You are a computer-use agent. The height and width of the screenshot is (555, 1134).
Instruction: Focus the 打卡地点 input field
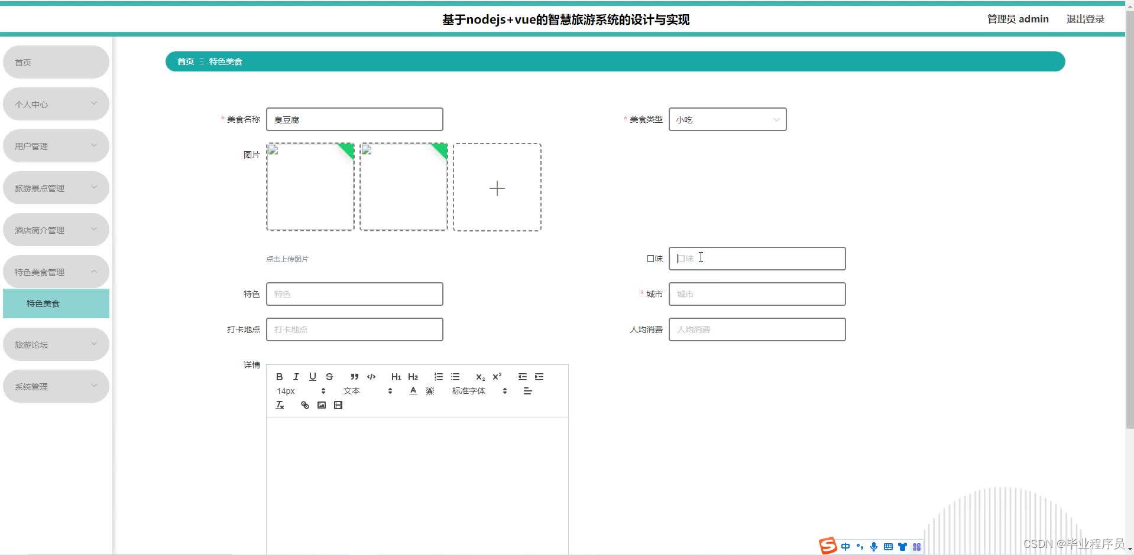[x=355, y=329]
